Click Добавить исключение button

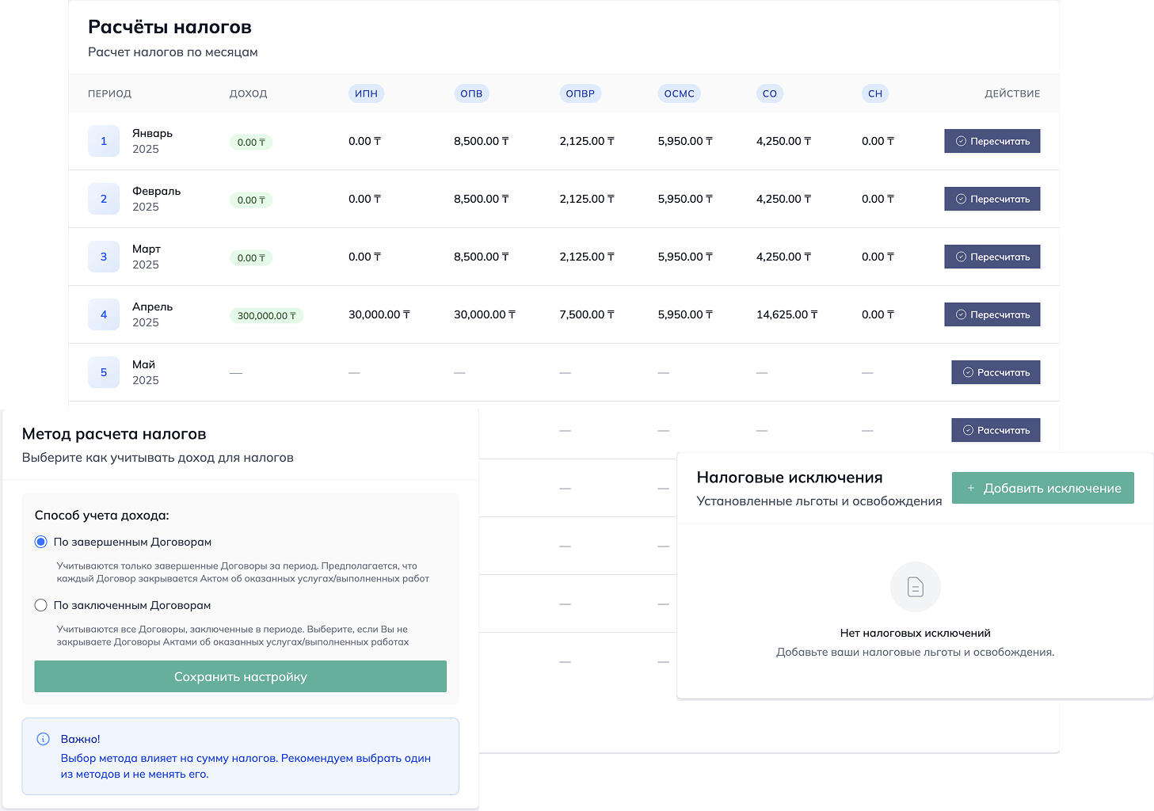(x=1042, y=488)
